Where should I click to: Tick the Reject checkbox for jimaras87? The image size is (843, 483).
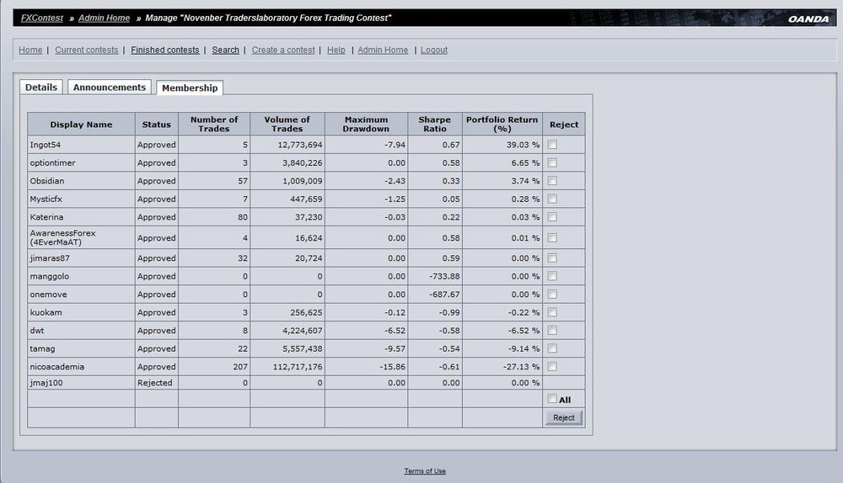552,258
